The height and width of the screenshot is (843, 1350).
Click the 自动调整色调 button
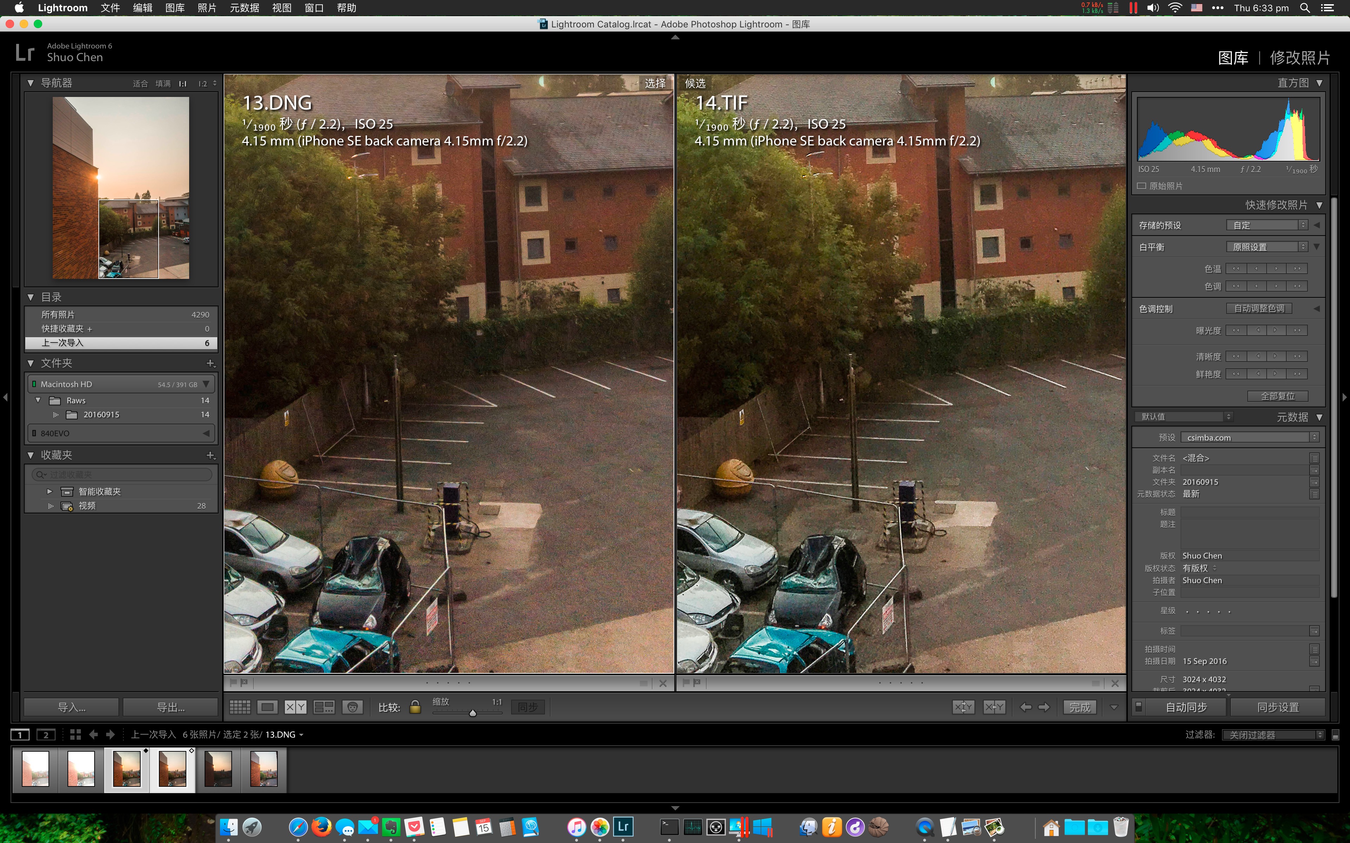coord(1259,308)
